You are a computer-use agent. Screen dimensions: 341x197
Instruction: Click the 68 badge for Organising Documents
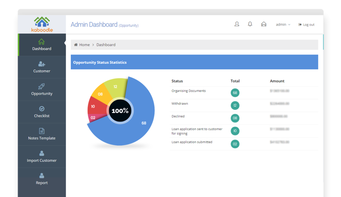pyautogui.click(x=235, y=93)
